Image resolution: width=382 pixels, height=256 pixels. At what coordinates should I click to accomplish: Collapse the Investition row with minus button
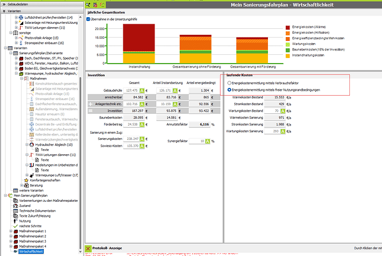coord(90,111)
